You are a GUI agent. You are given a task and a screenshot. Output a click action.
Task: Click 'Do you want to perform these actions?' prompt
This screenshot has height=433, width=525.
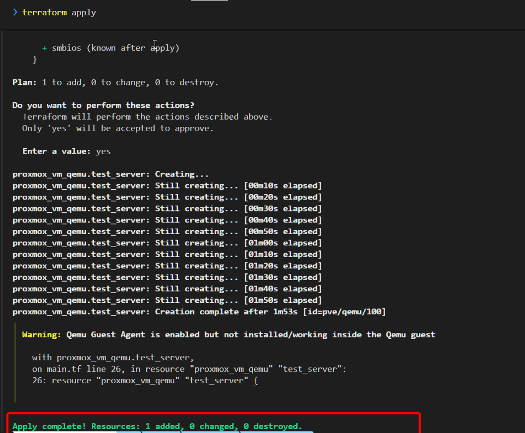pyautogui.click(x=103, y=105)
